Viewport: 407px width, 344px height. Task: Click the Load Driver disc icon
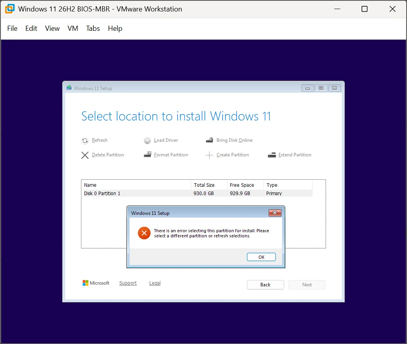147,141
